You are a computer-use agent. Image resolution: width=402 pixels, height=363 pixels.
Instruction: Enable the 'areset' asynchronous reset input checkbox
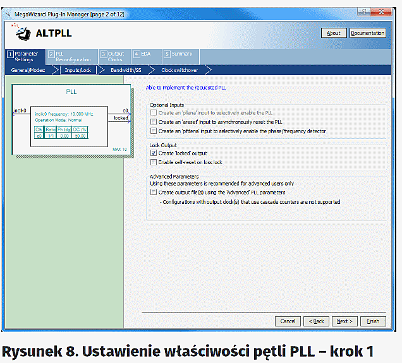coord(153,122)
